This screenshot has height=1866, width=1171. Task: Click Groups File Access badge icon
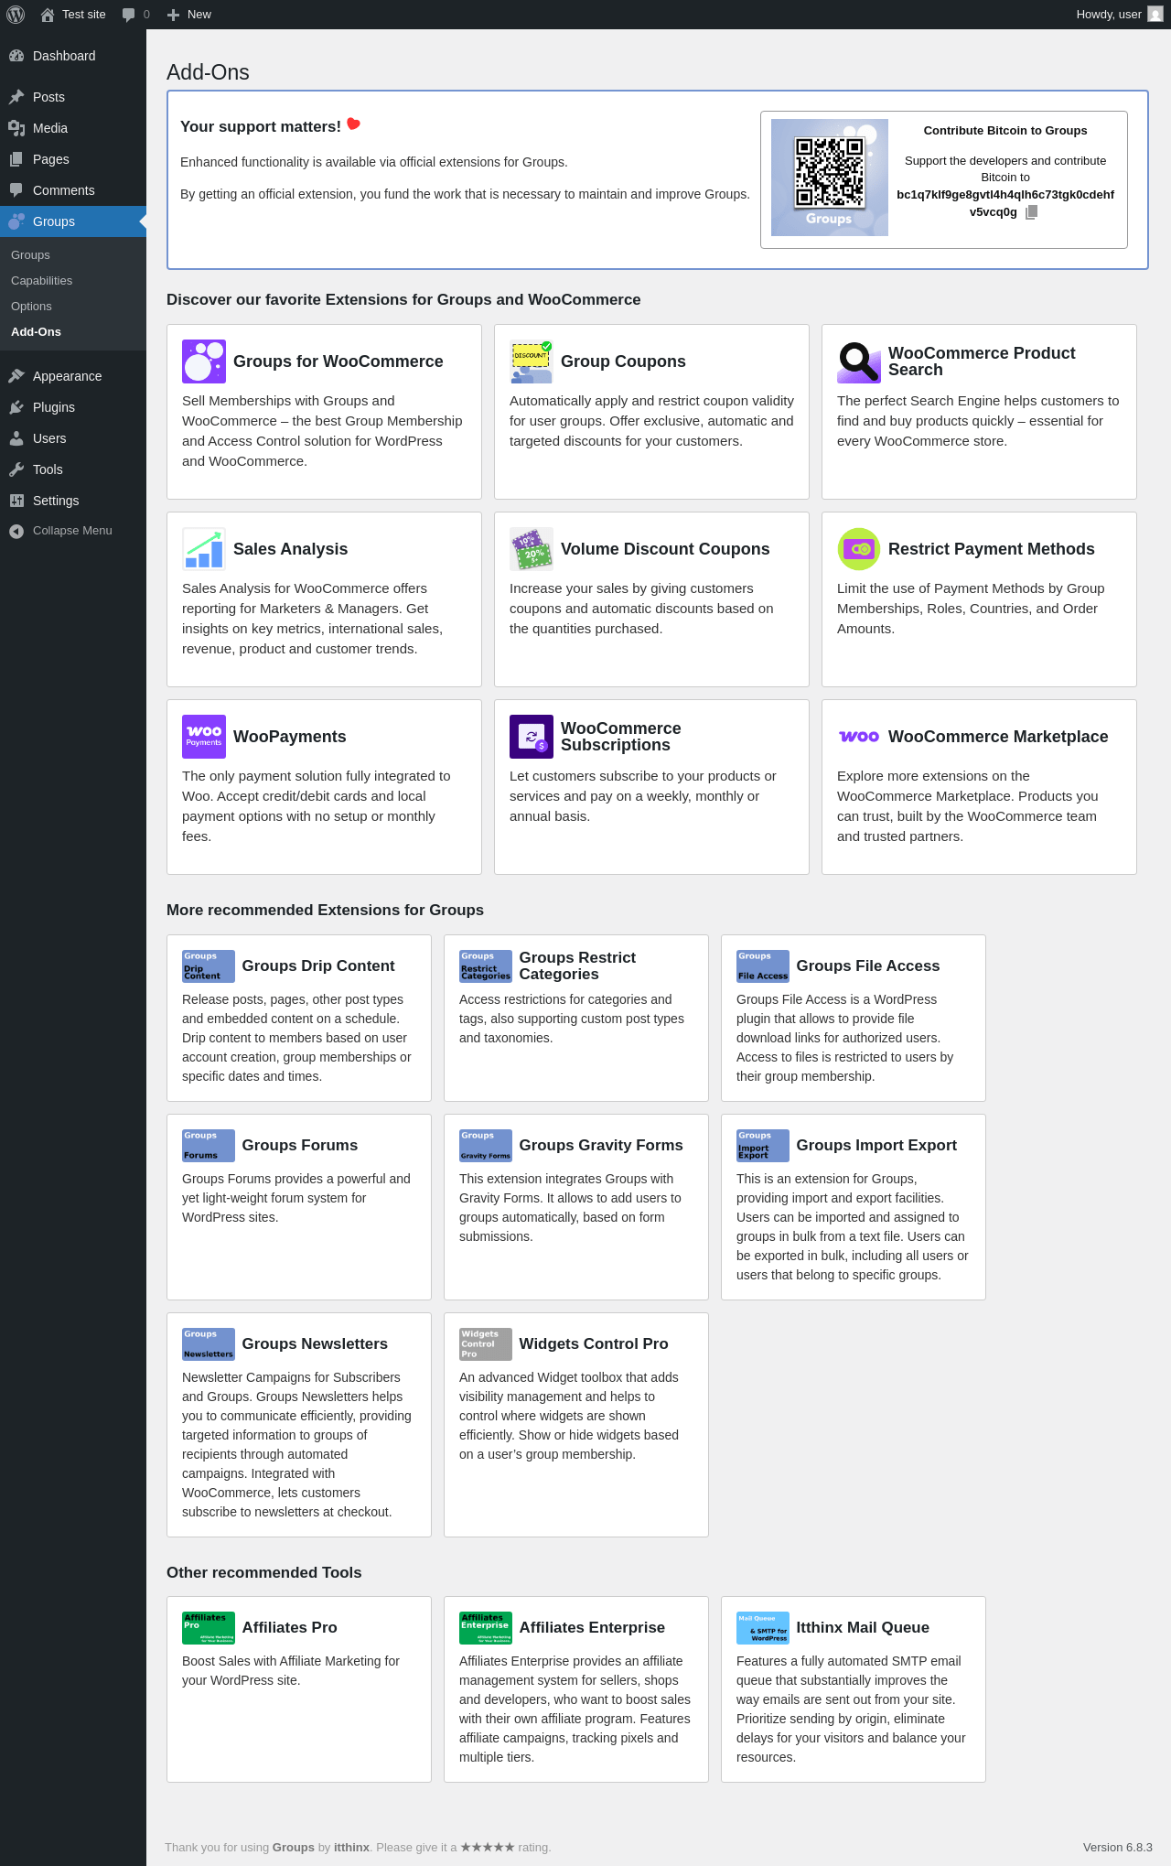pos(763,966)
